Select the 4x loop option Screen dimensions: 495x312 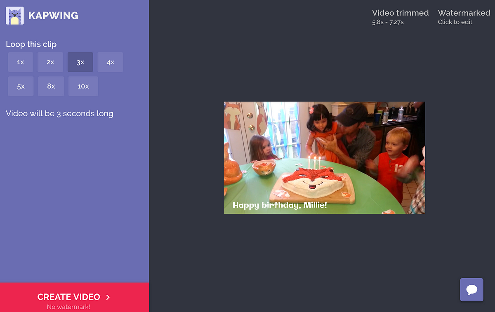[x=110, y=62]
